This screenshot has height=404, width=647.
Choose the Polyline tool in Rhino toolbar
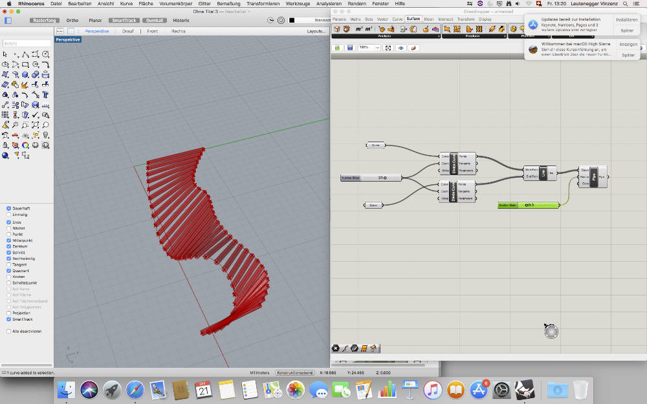pos(25,54)
